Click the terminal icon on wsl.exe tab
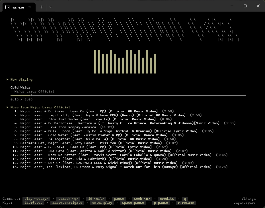 (7, 7)
